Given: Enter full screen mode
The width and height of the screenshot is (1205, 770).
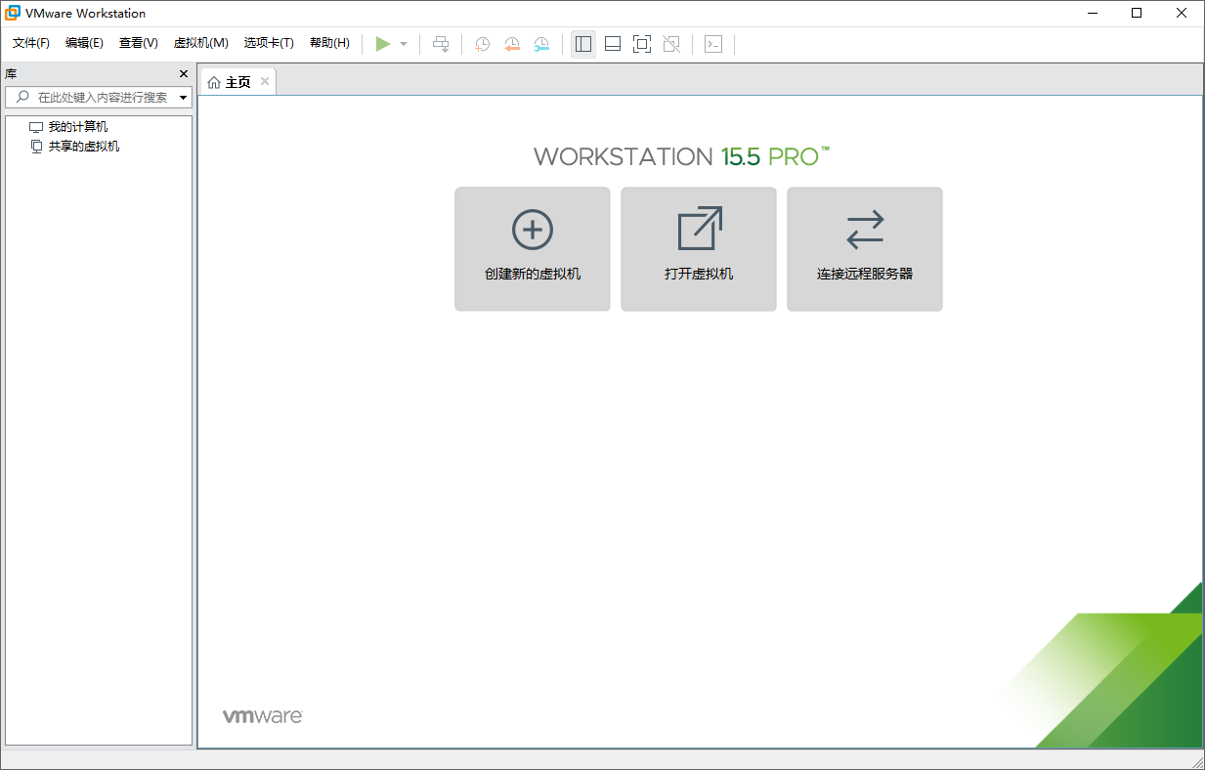Looking at the screenshot, I should click(641, 43).
